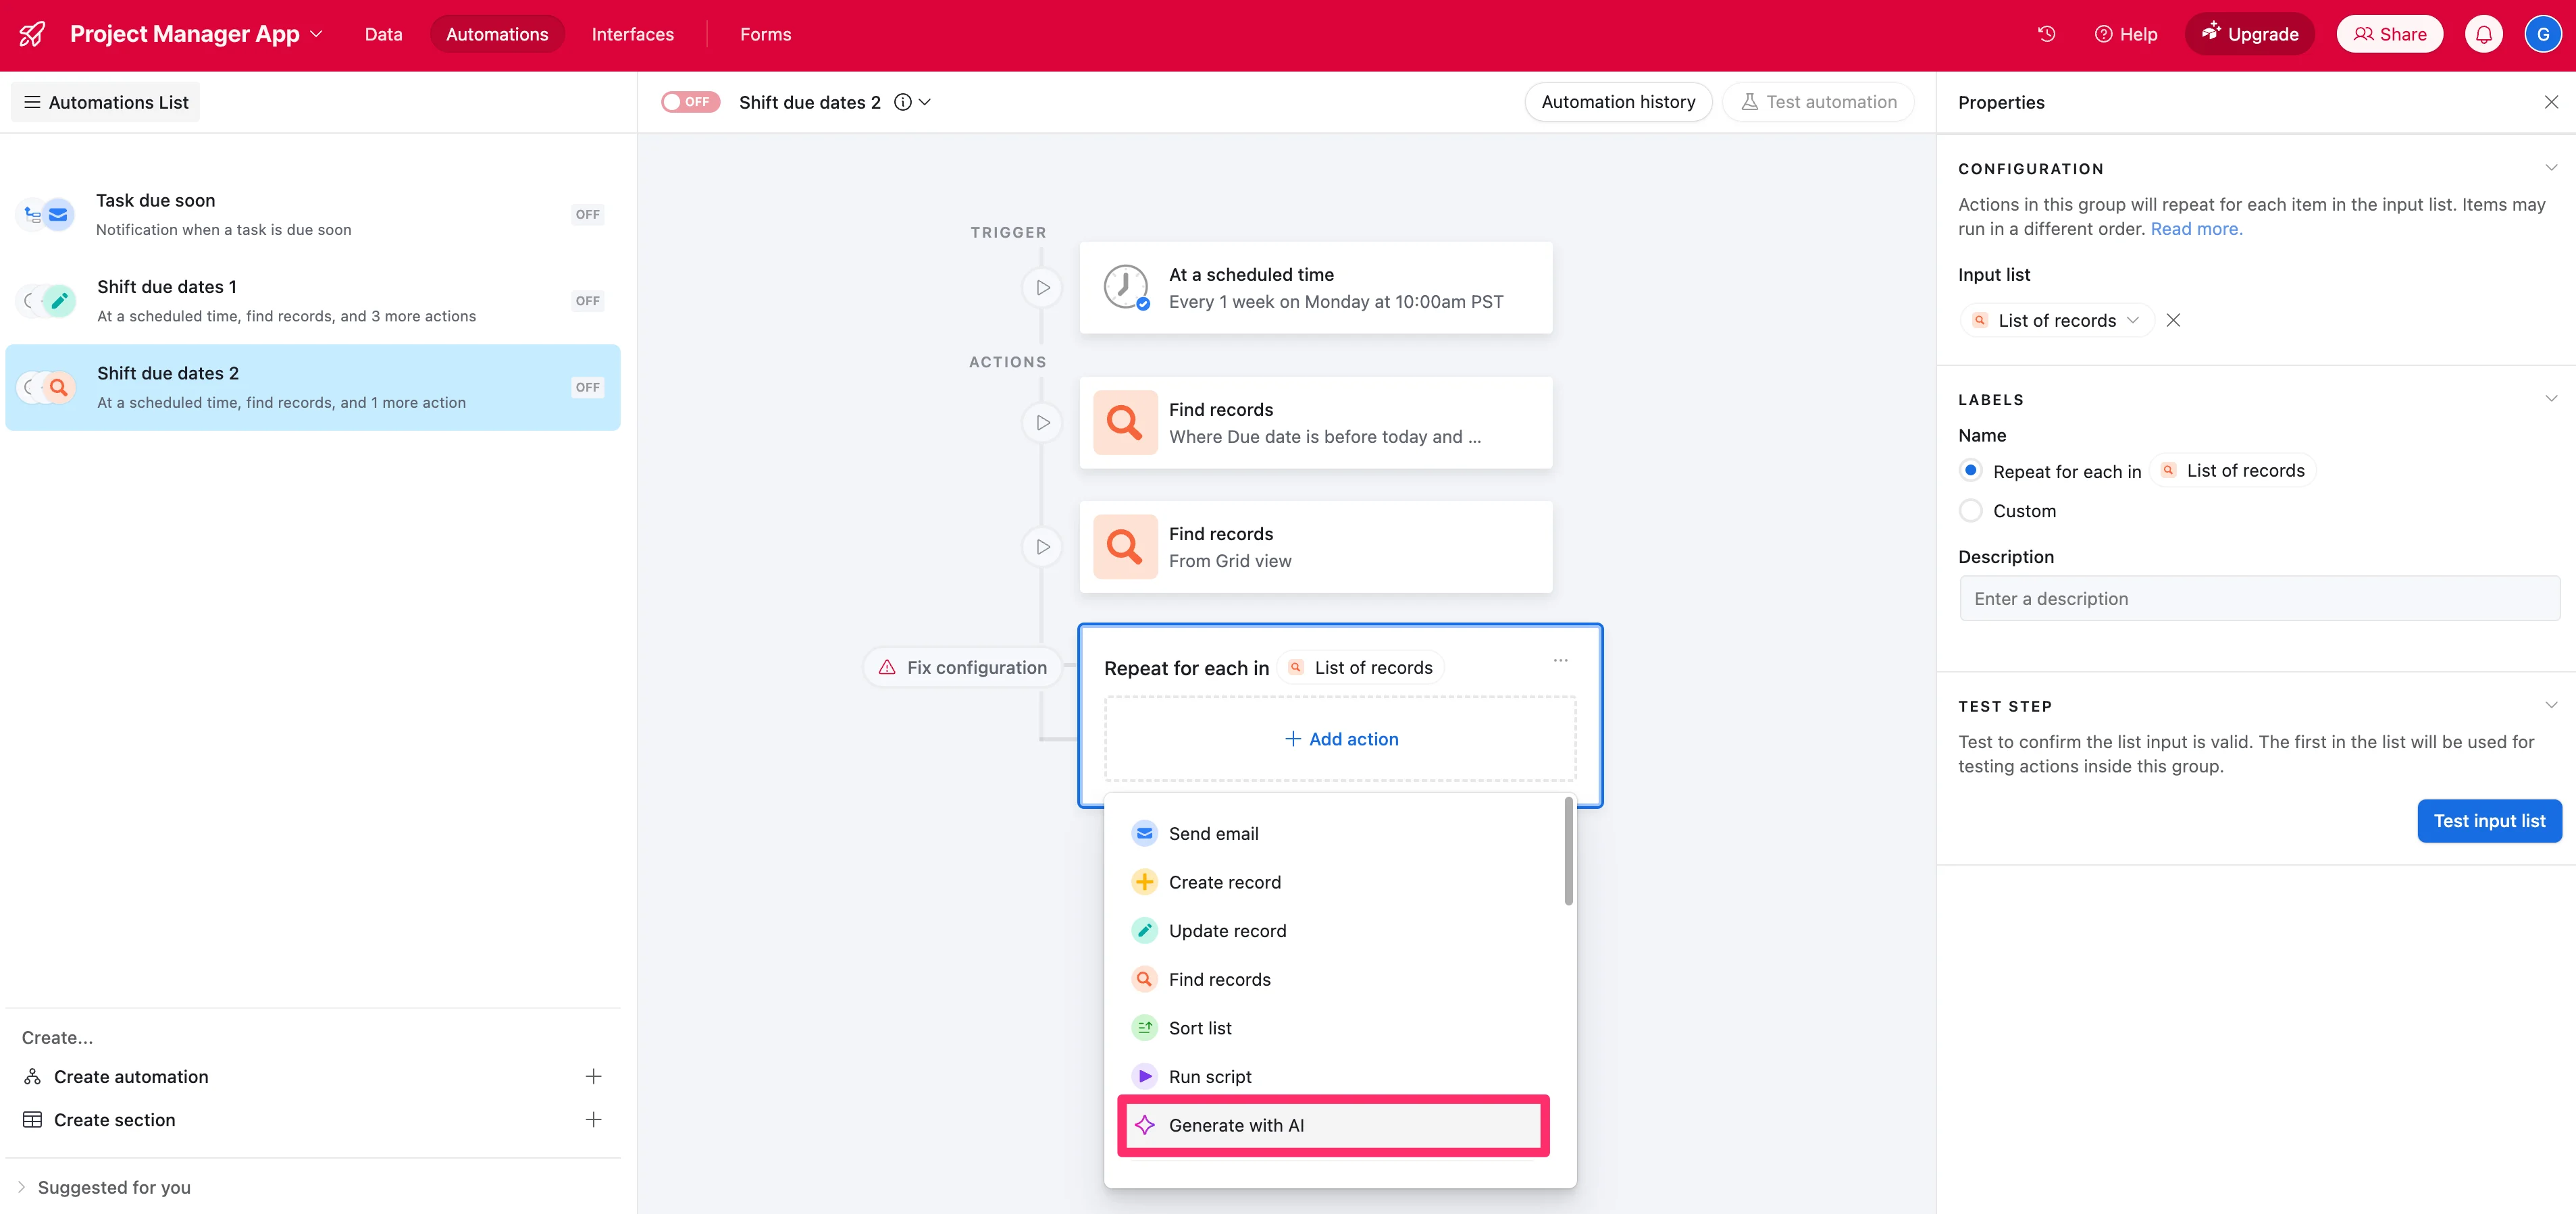
Task: Run the scheduled time trigger play button
Action: (x=1042, y=288)
